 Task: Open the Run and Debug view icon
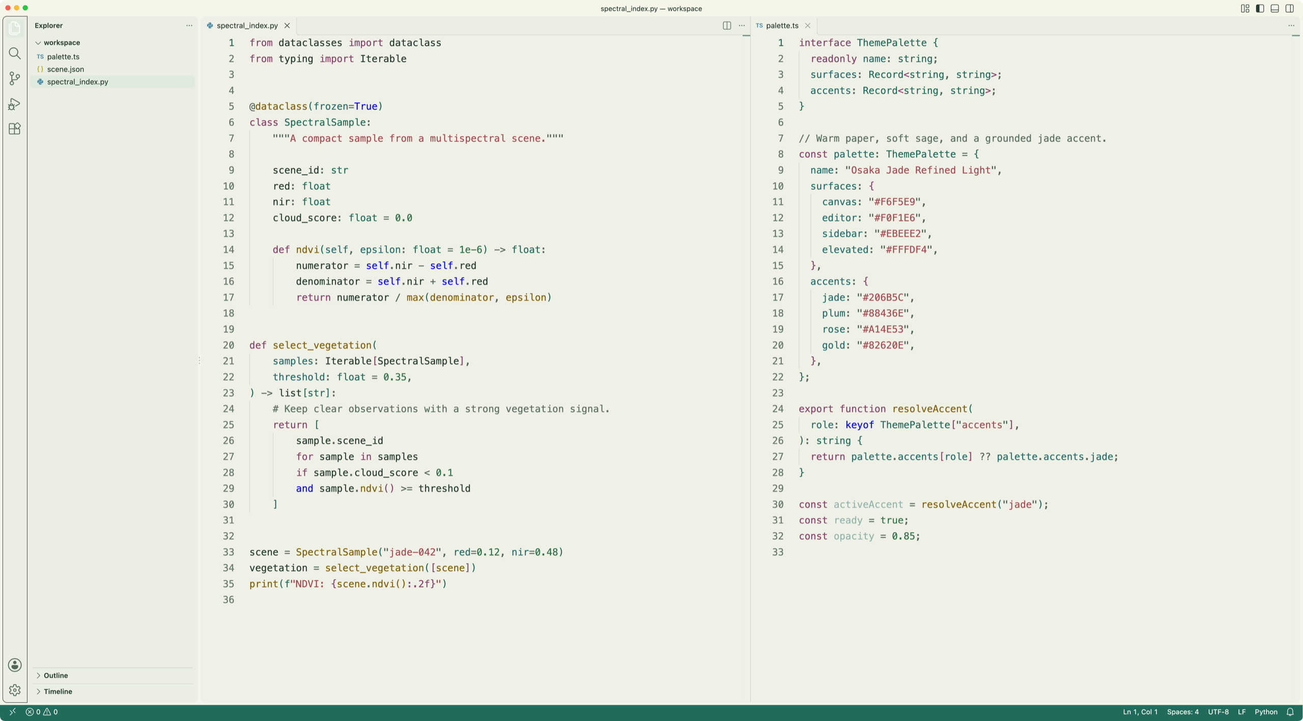click(x=15, y=104)
